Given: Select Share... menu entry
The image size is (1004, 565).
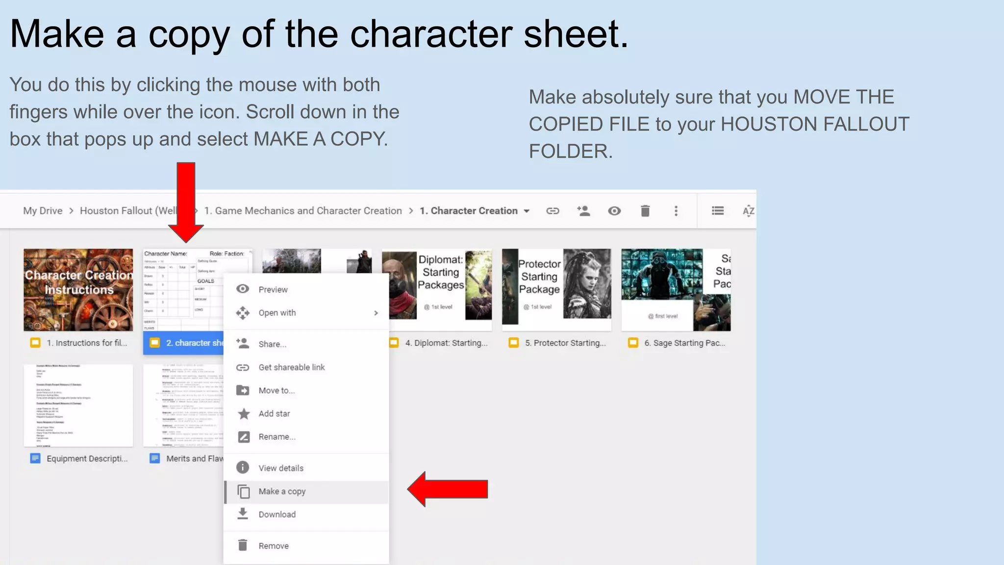Looking at the screenshot, I should [306, 344].
